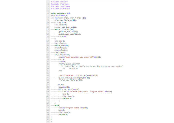Screen dimensions: 174x123
Task: Click the 'int tChoice;' declaration
Action: (61, 43)
